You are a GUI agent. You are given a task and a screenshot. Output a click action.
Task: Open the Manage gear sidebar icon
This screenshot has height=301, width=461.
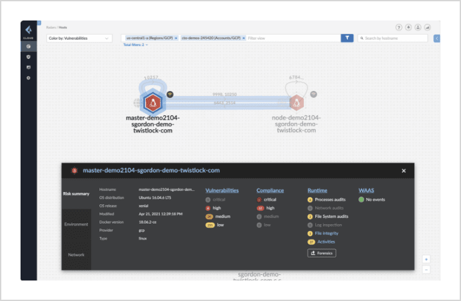28,78
